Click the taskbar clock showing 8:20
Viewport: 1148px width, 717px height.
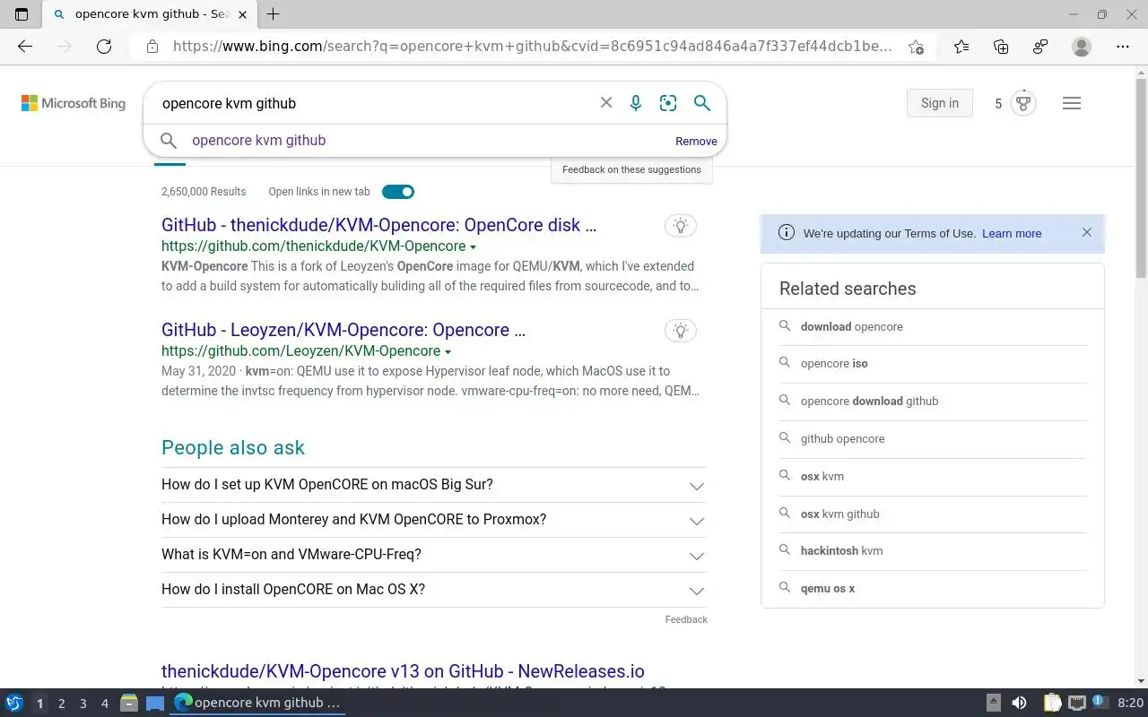click(x=1130, y=703)
